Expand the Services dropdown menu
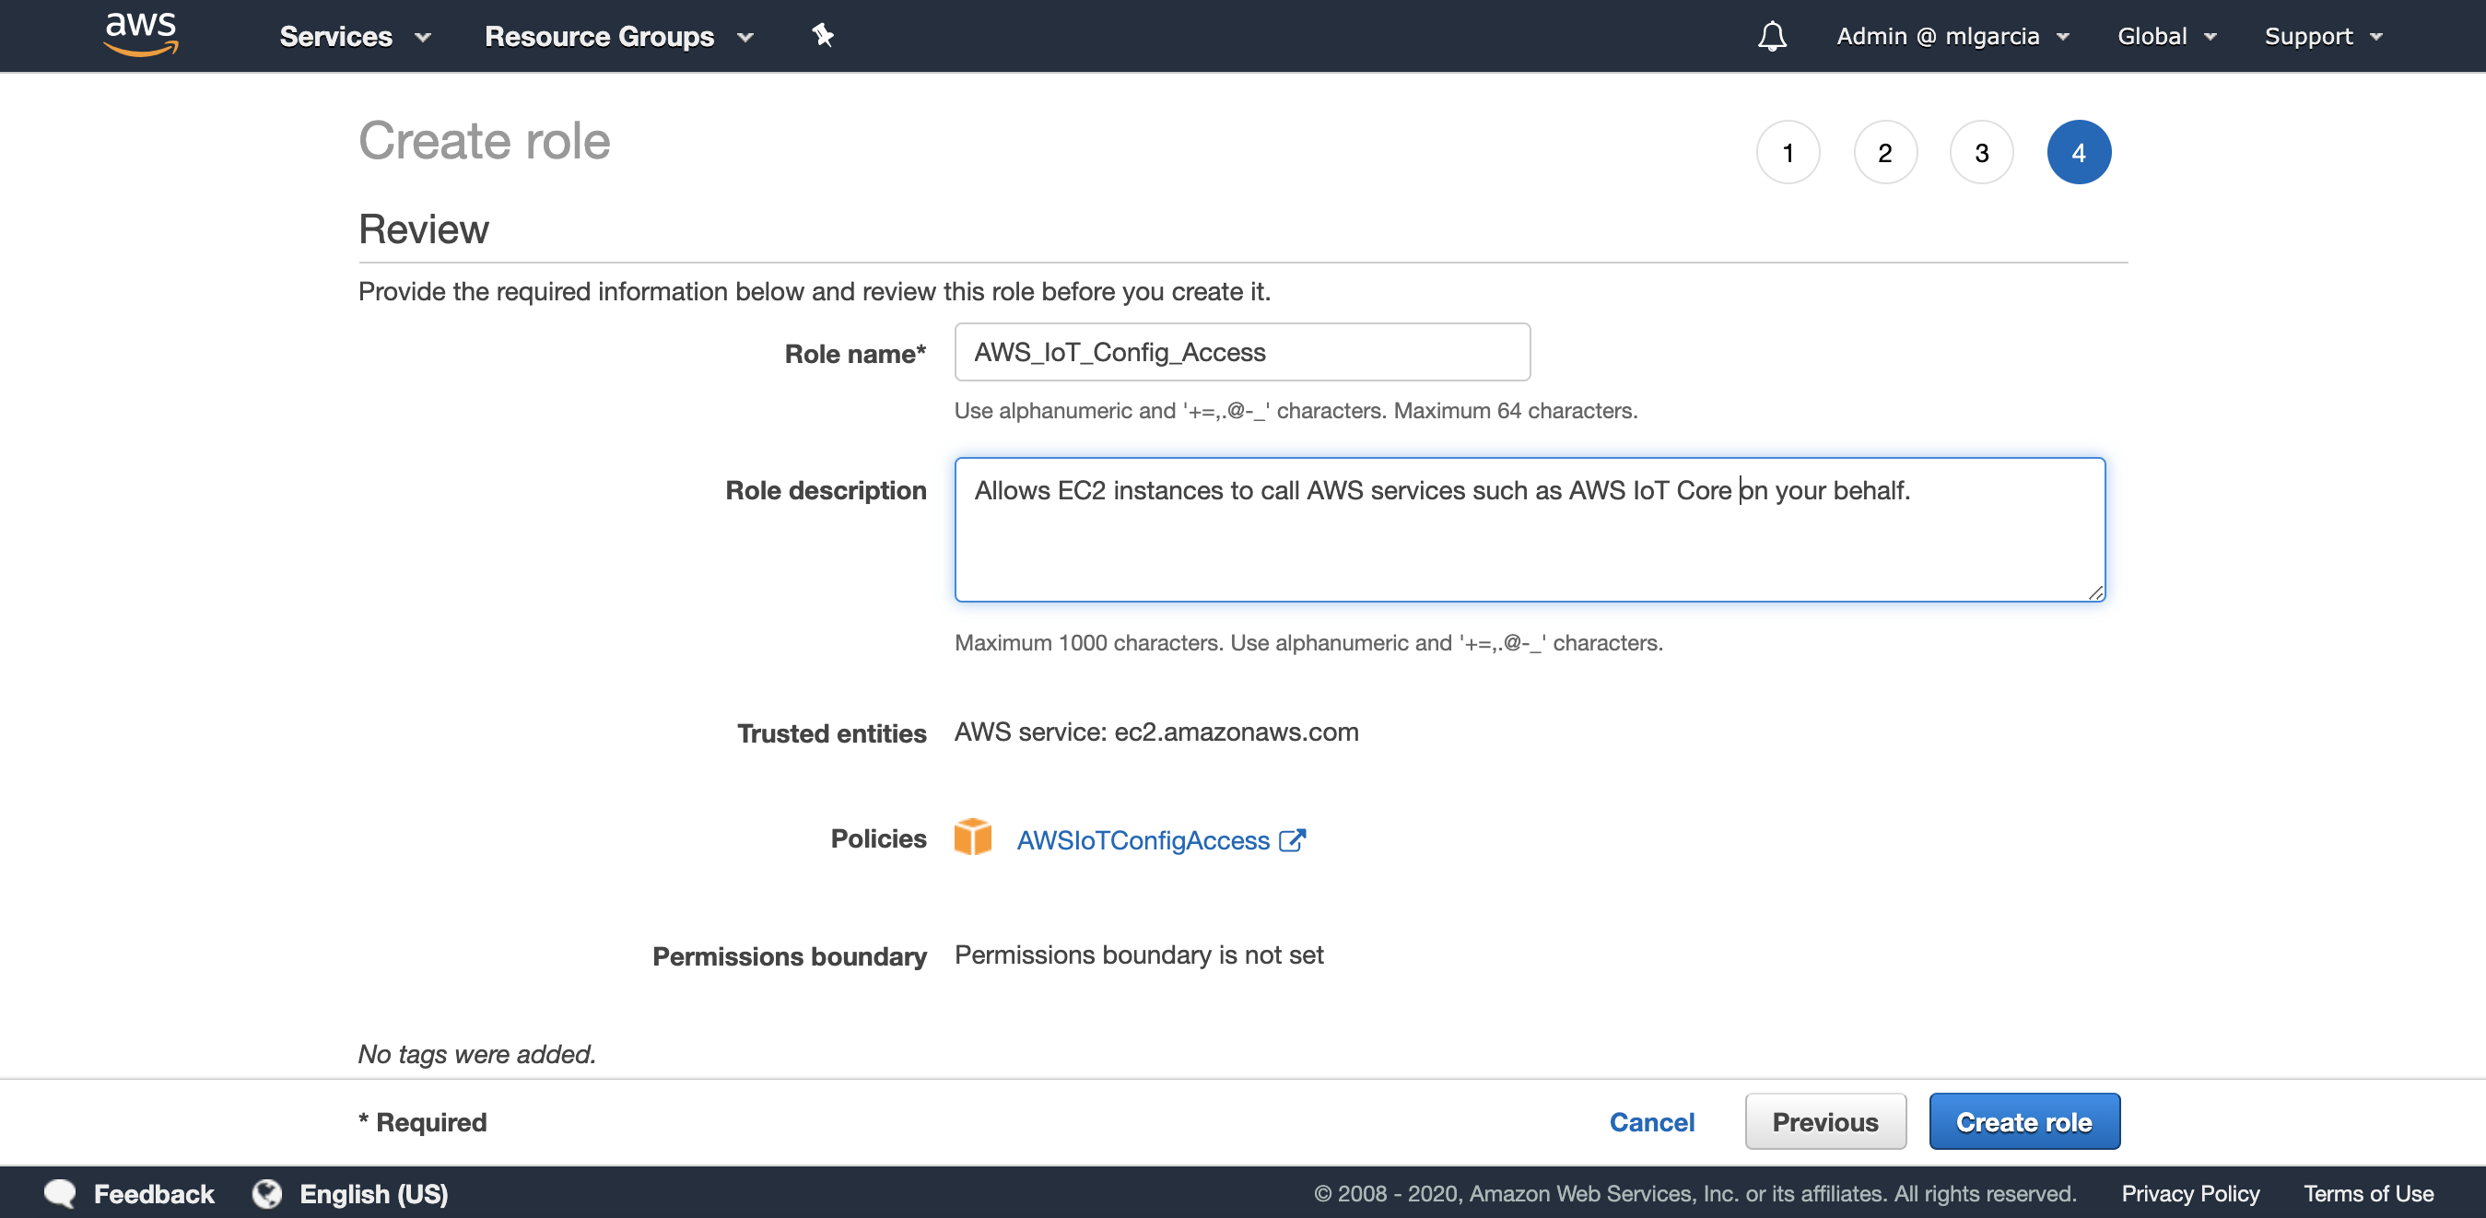The width and height of the screenshot is (2486, 1218). [354, 36]
